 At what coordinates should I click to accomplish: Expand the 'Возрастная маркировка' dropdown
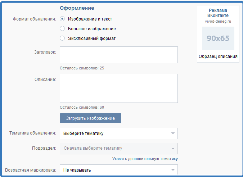coord(118,170)
